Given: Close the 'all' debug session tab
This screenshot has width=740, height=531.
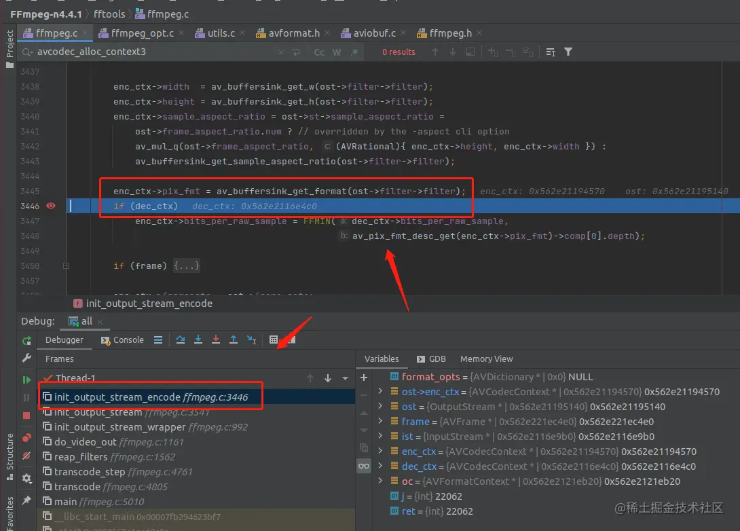Looking at the screenshot, I should 100,321.
